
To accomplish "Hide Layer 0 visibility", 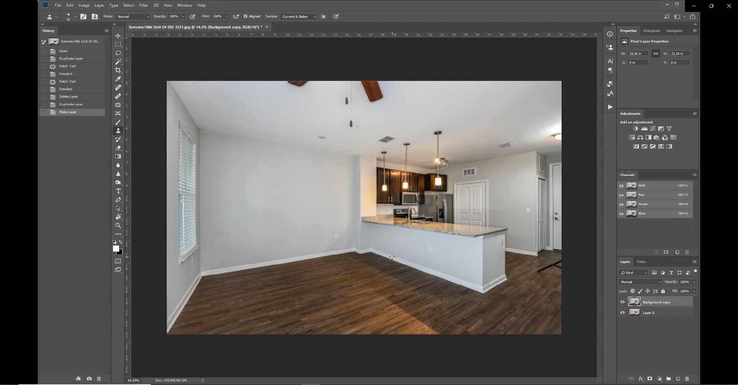I will 622,312.
